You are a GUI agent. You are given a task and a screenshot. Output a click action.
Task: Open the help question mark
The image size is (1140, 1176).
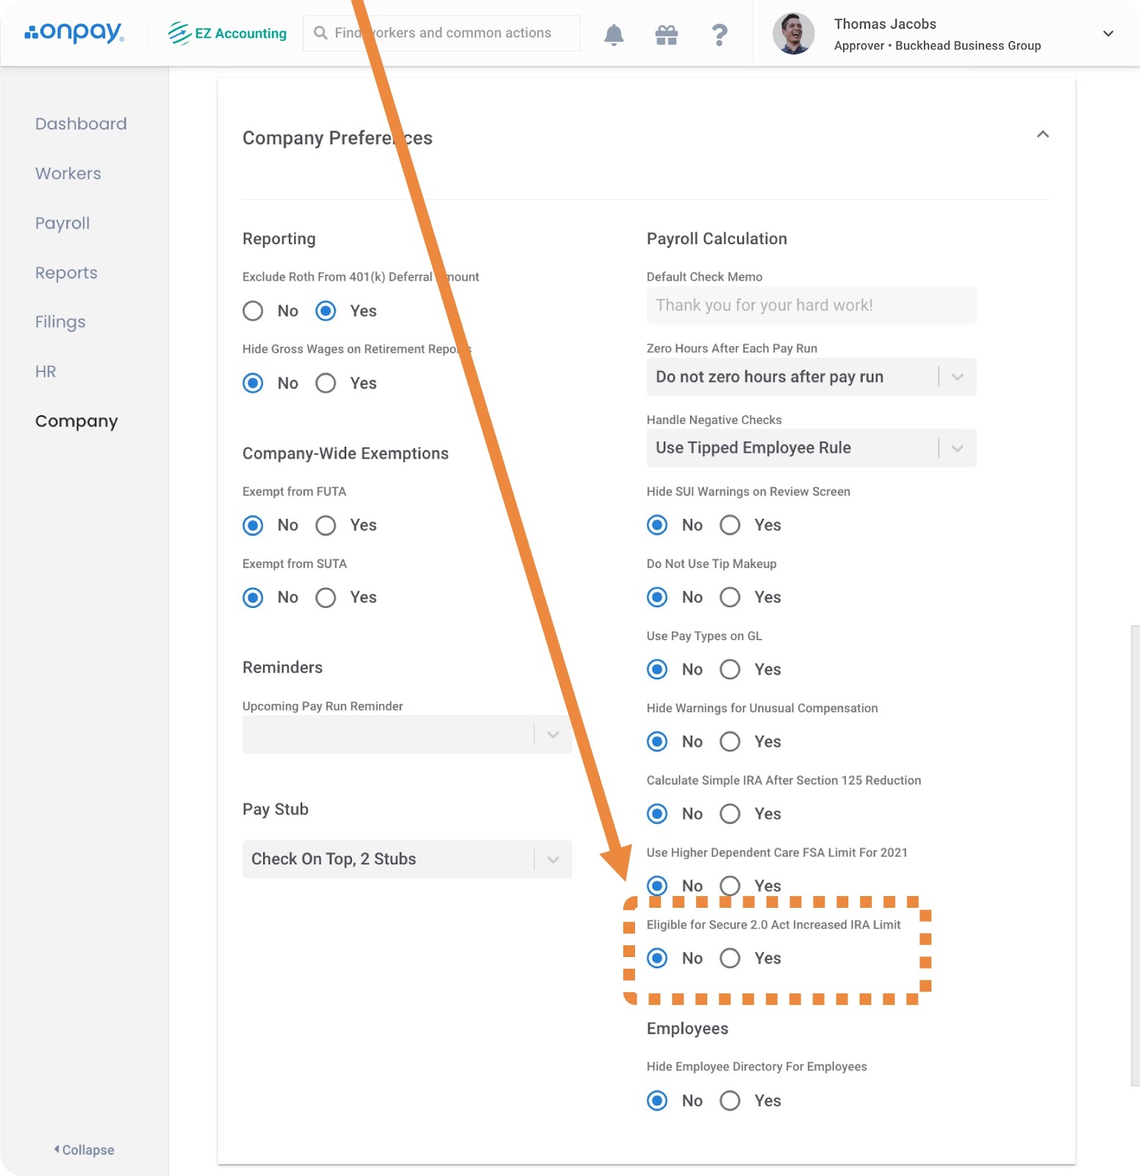click(720, 35)
